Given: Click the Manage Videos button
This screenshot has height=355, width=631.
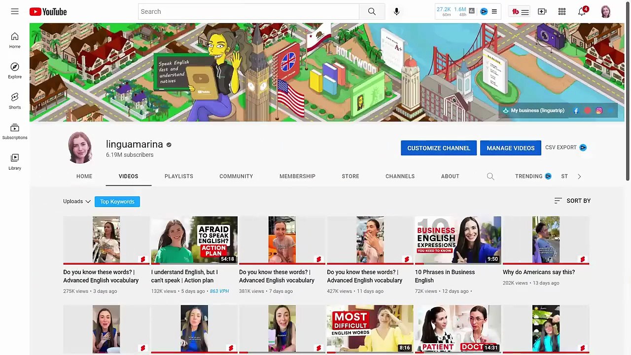Looking at the screenshot, I should coord(511,148).
